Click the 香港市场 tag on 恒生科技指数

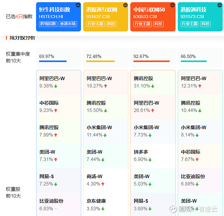(x=68, y=24)
